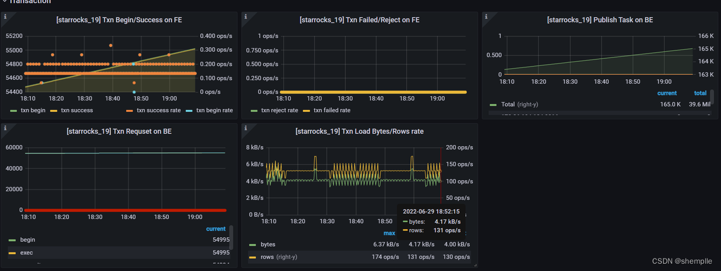Click yellow color swatch beside rows legend
Viewport: 721px width, 271px height.
click(x=252, y=258)
